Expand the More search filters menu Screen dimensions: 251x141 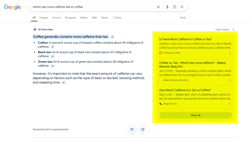tap(117, 18)
